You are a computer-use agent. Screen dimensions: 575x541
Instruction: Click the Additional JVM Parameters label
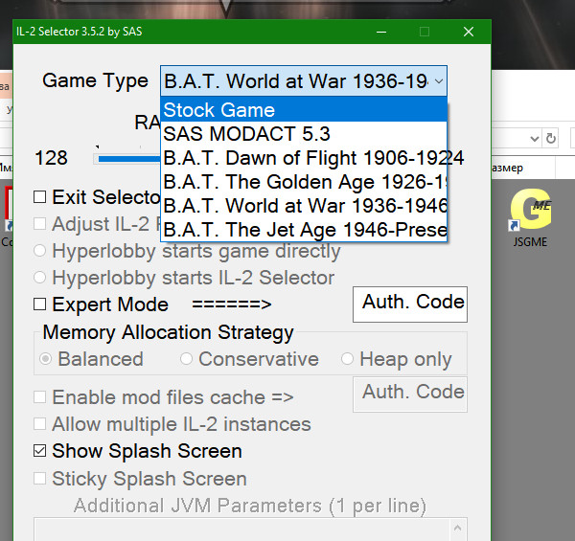pos(250,506)
